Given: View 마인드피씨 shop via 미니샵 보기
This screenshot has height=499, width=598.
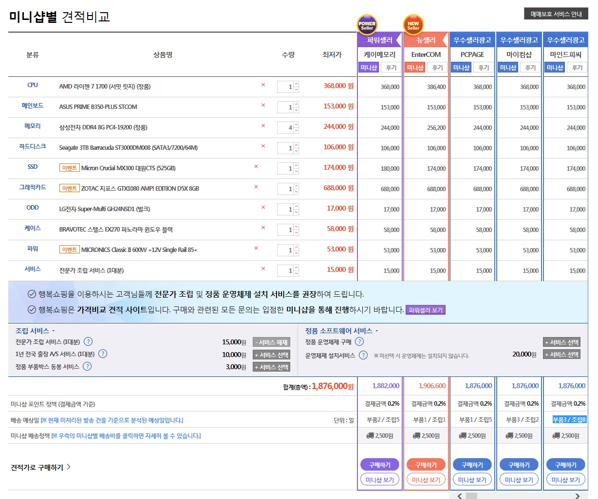Looking at the screenshot, I should point(565,480).
